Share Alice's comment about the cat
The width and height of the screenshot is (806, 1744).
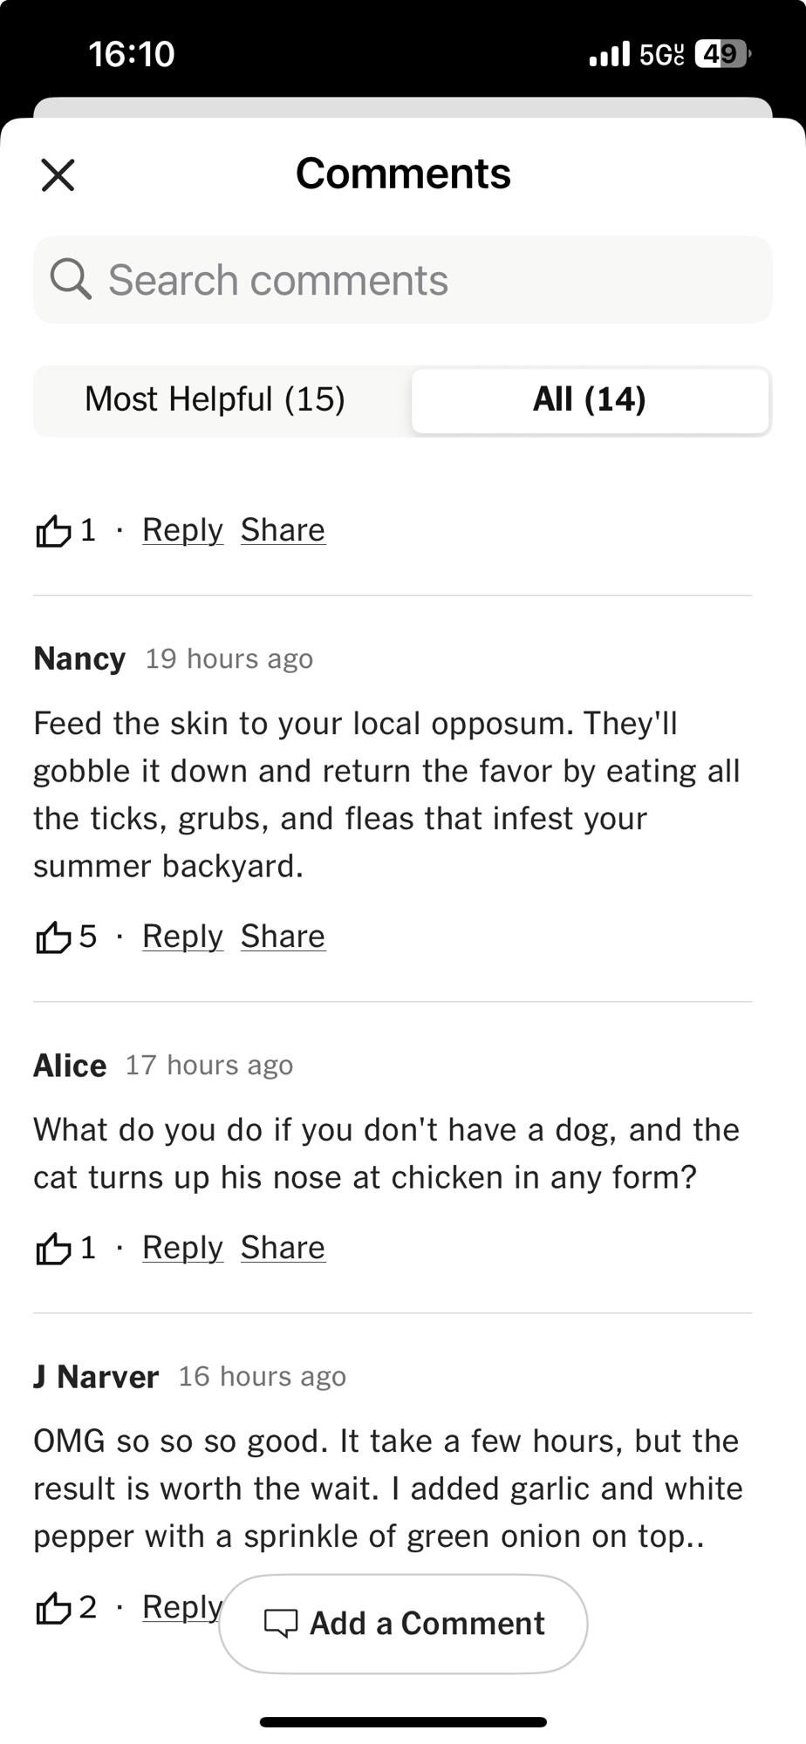[x=283, y=1248]
